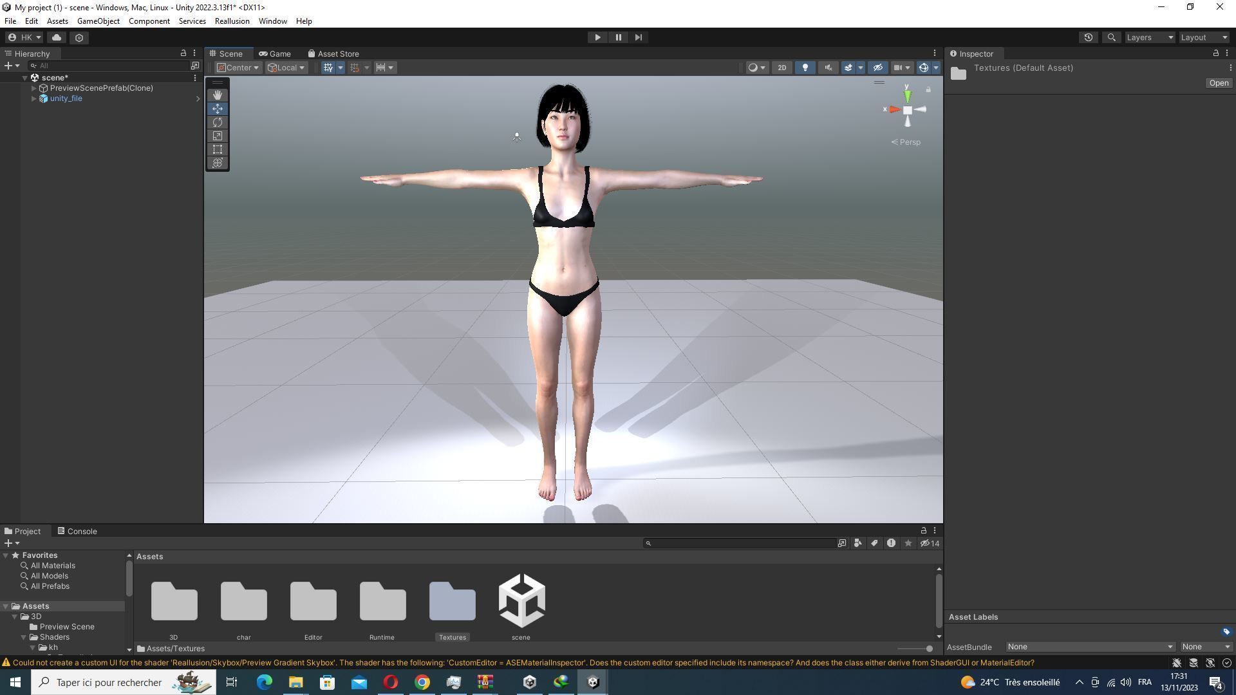
Task: Open the Window menu
Action: coord(272,21)
